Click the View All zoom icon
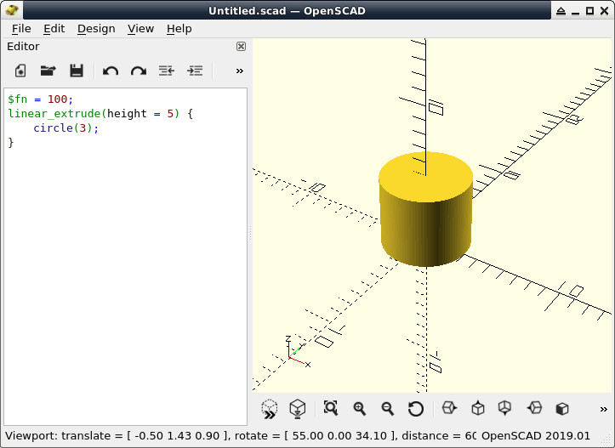Image resolution: width=615 pixels, height=448 pixels. click(331, 408)
